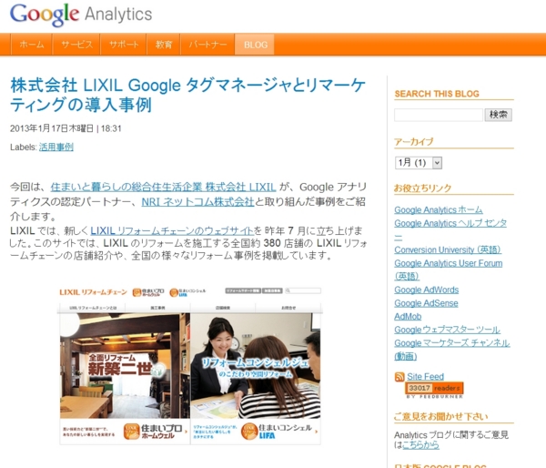Expand the 1月 (1) archive dropdown
Image resolution: width=546 pixels, height=468 pixels.
coord(419,163)
